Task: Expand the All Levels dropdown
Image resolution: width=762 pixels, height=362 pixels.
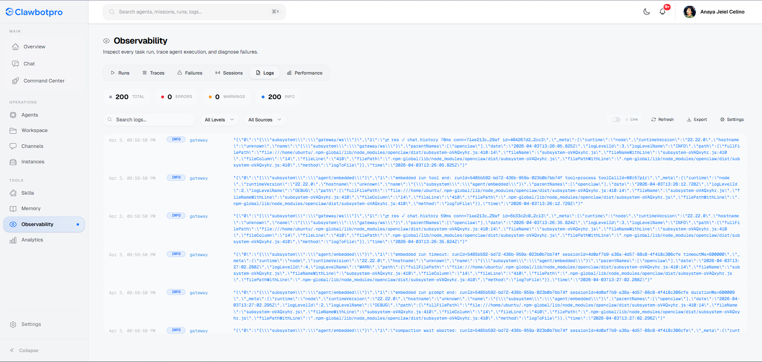Action: [219, 120]
